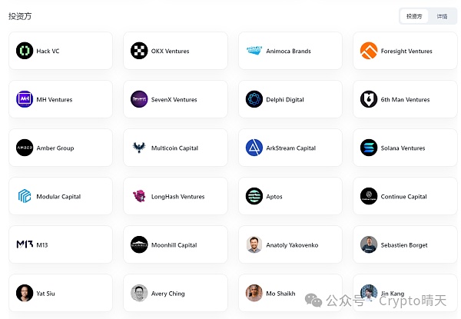Click Sebastien Borget's avatar photo
The image size is (461, 319).
[x=369, y=244]
